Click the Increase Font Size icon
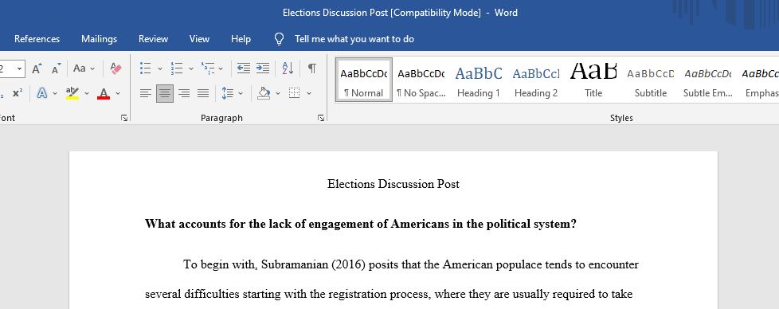This screenshot has width=779, height=309. [x=37, y=68]
